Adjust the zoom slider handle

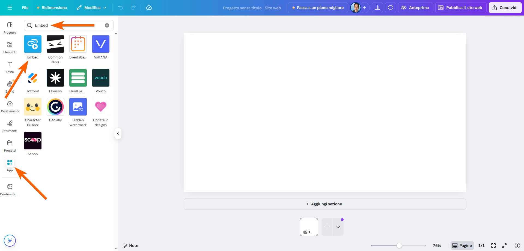[399, 246]
